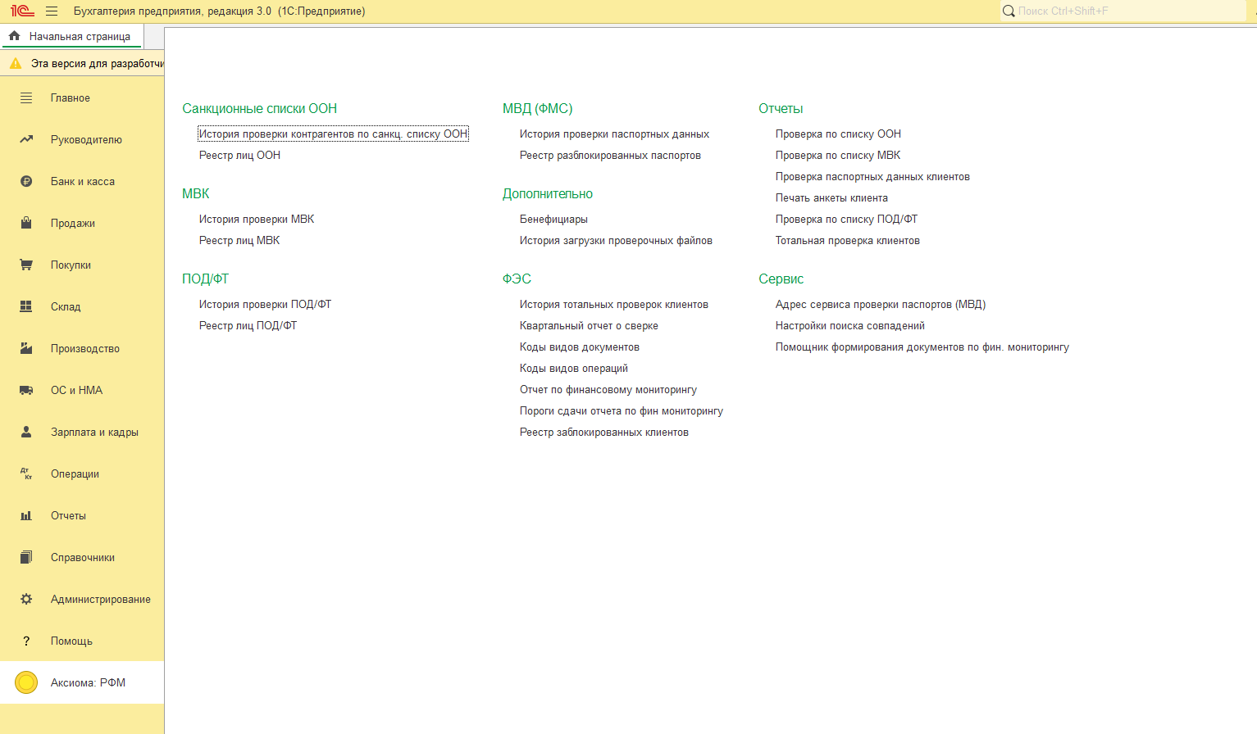1257x734 pixels.
Task: Open the Главное section
Action: pos(82,98)
